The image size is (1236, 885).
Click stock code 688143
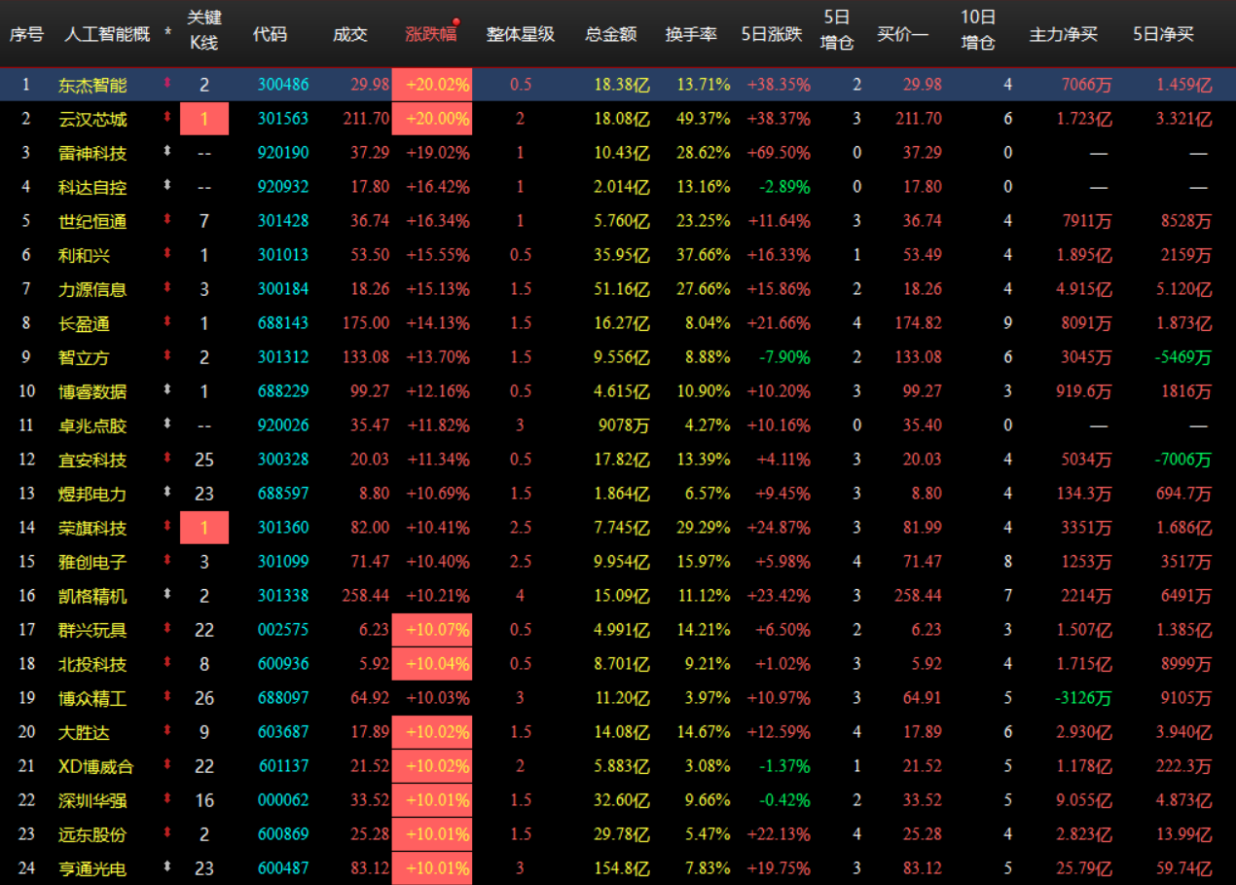click(283, 323)
